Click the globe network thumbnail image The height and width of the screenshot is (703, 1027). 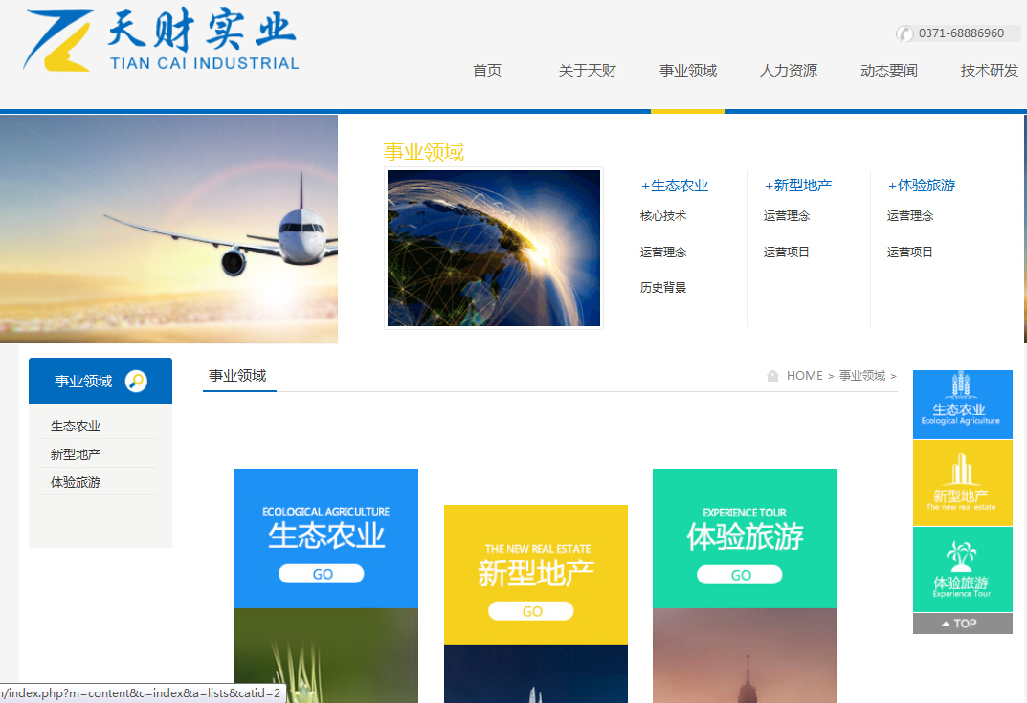point(494,249)
